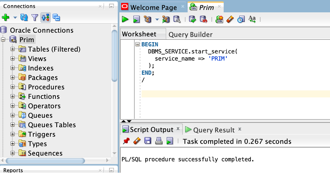The image size is (330, 173).
Task: Select Oracle Connections root item
Action: [42, 30]
